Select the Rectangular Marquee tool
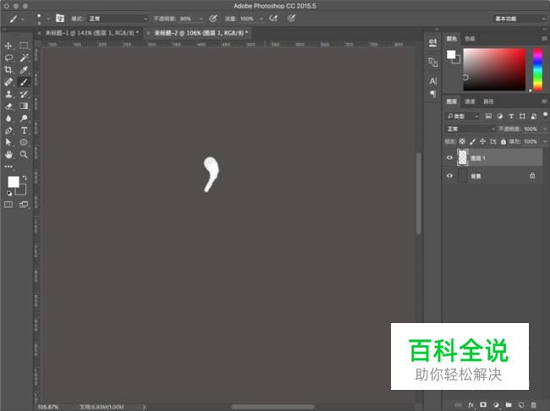This screenshot has width=550, height=411. (24, 46)
